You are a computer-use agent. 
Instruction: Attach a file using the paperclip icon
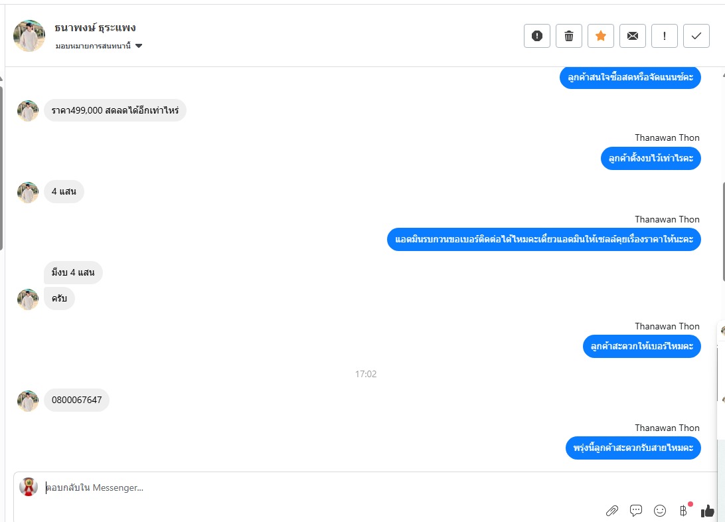coord(611,511)
